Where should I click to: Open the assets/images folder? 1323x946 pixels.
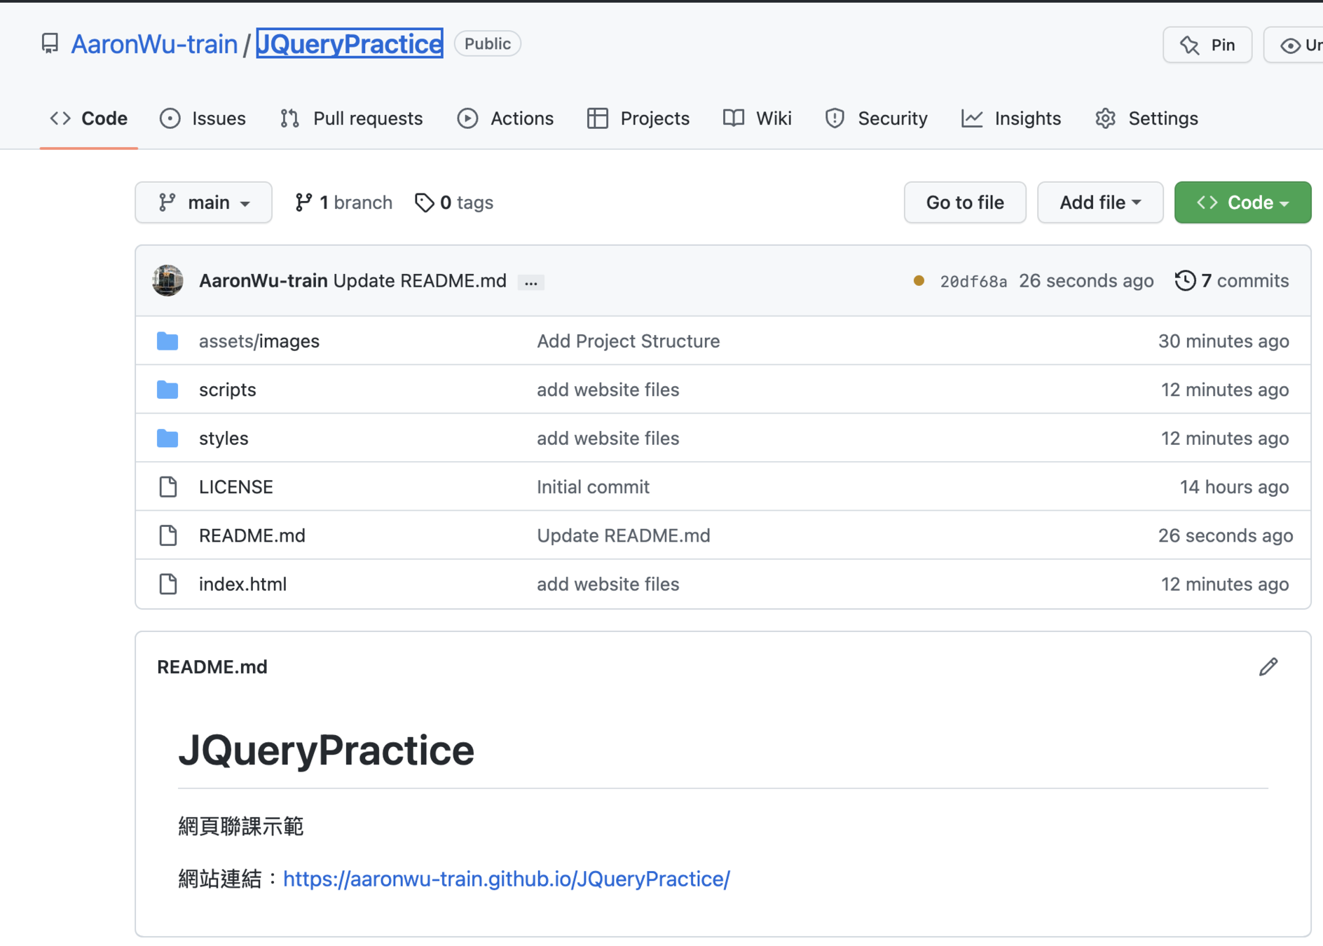pos(259,341)
